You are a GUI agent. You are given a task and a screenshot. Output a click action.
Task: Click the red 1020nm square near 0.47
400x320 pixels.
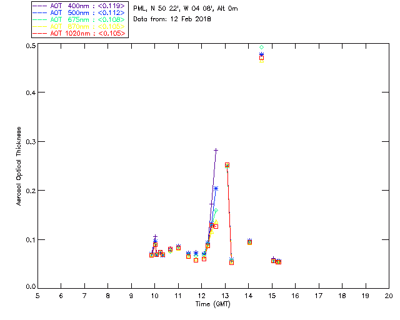261,58
